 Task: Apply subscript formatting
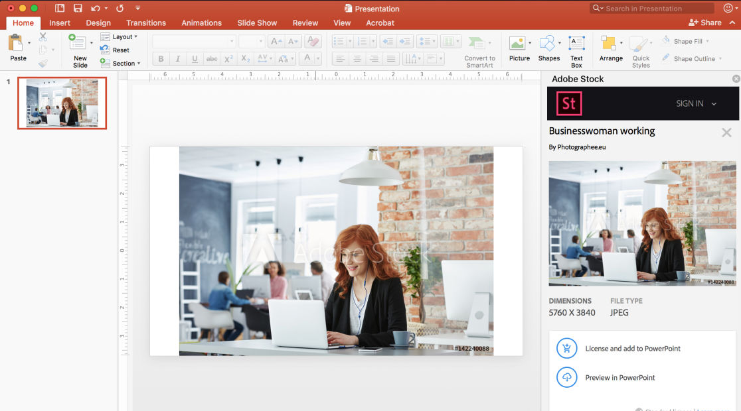tap(245, 59)
